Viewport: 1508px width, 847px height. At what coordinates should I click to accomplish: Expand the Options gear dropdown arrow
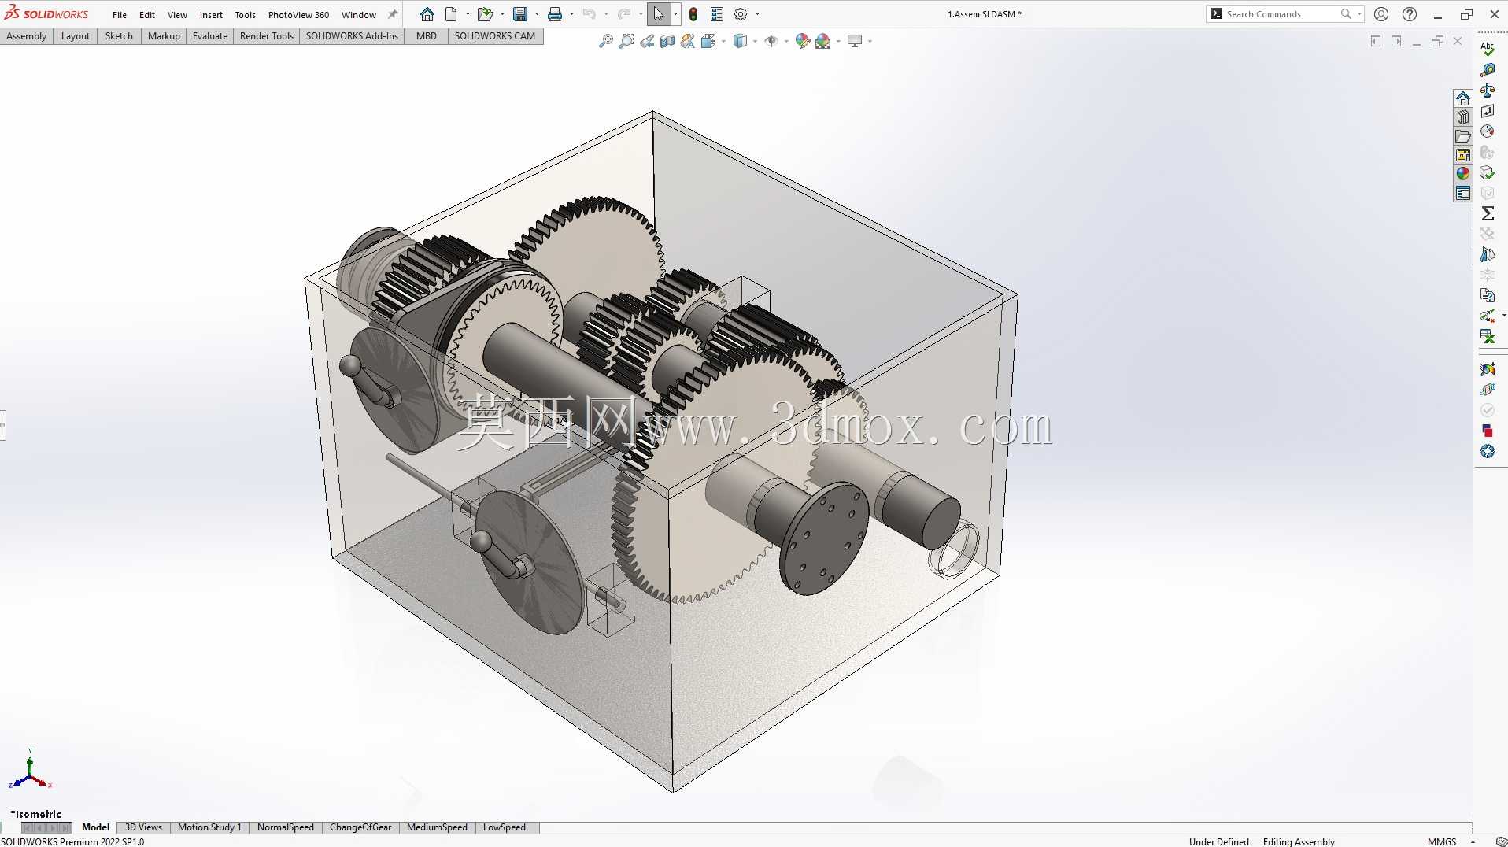757,14
